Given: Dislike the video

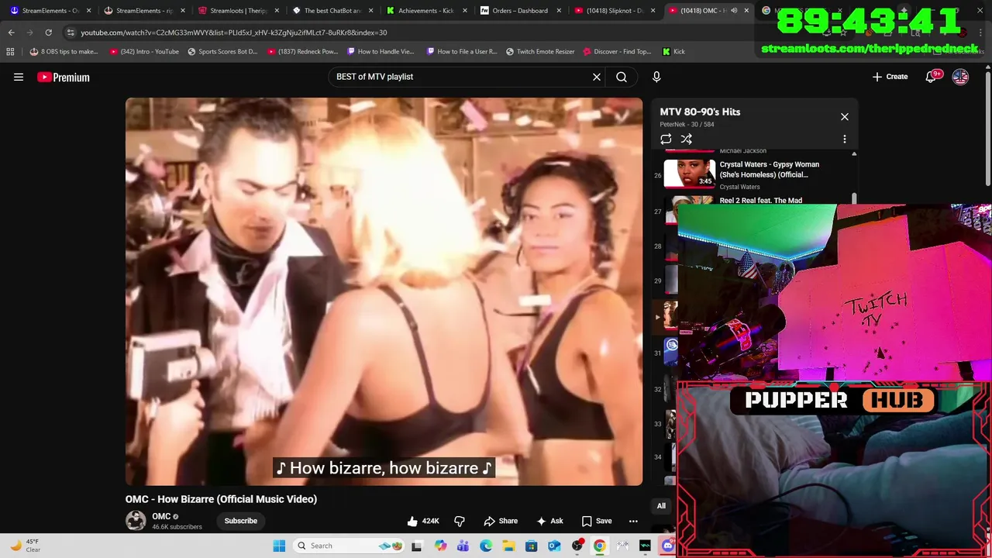Looking at the screenshot, I should click(459, 521).
